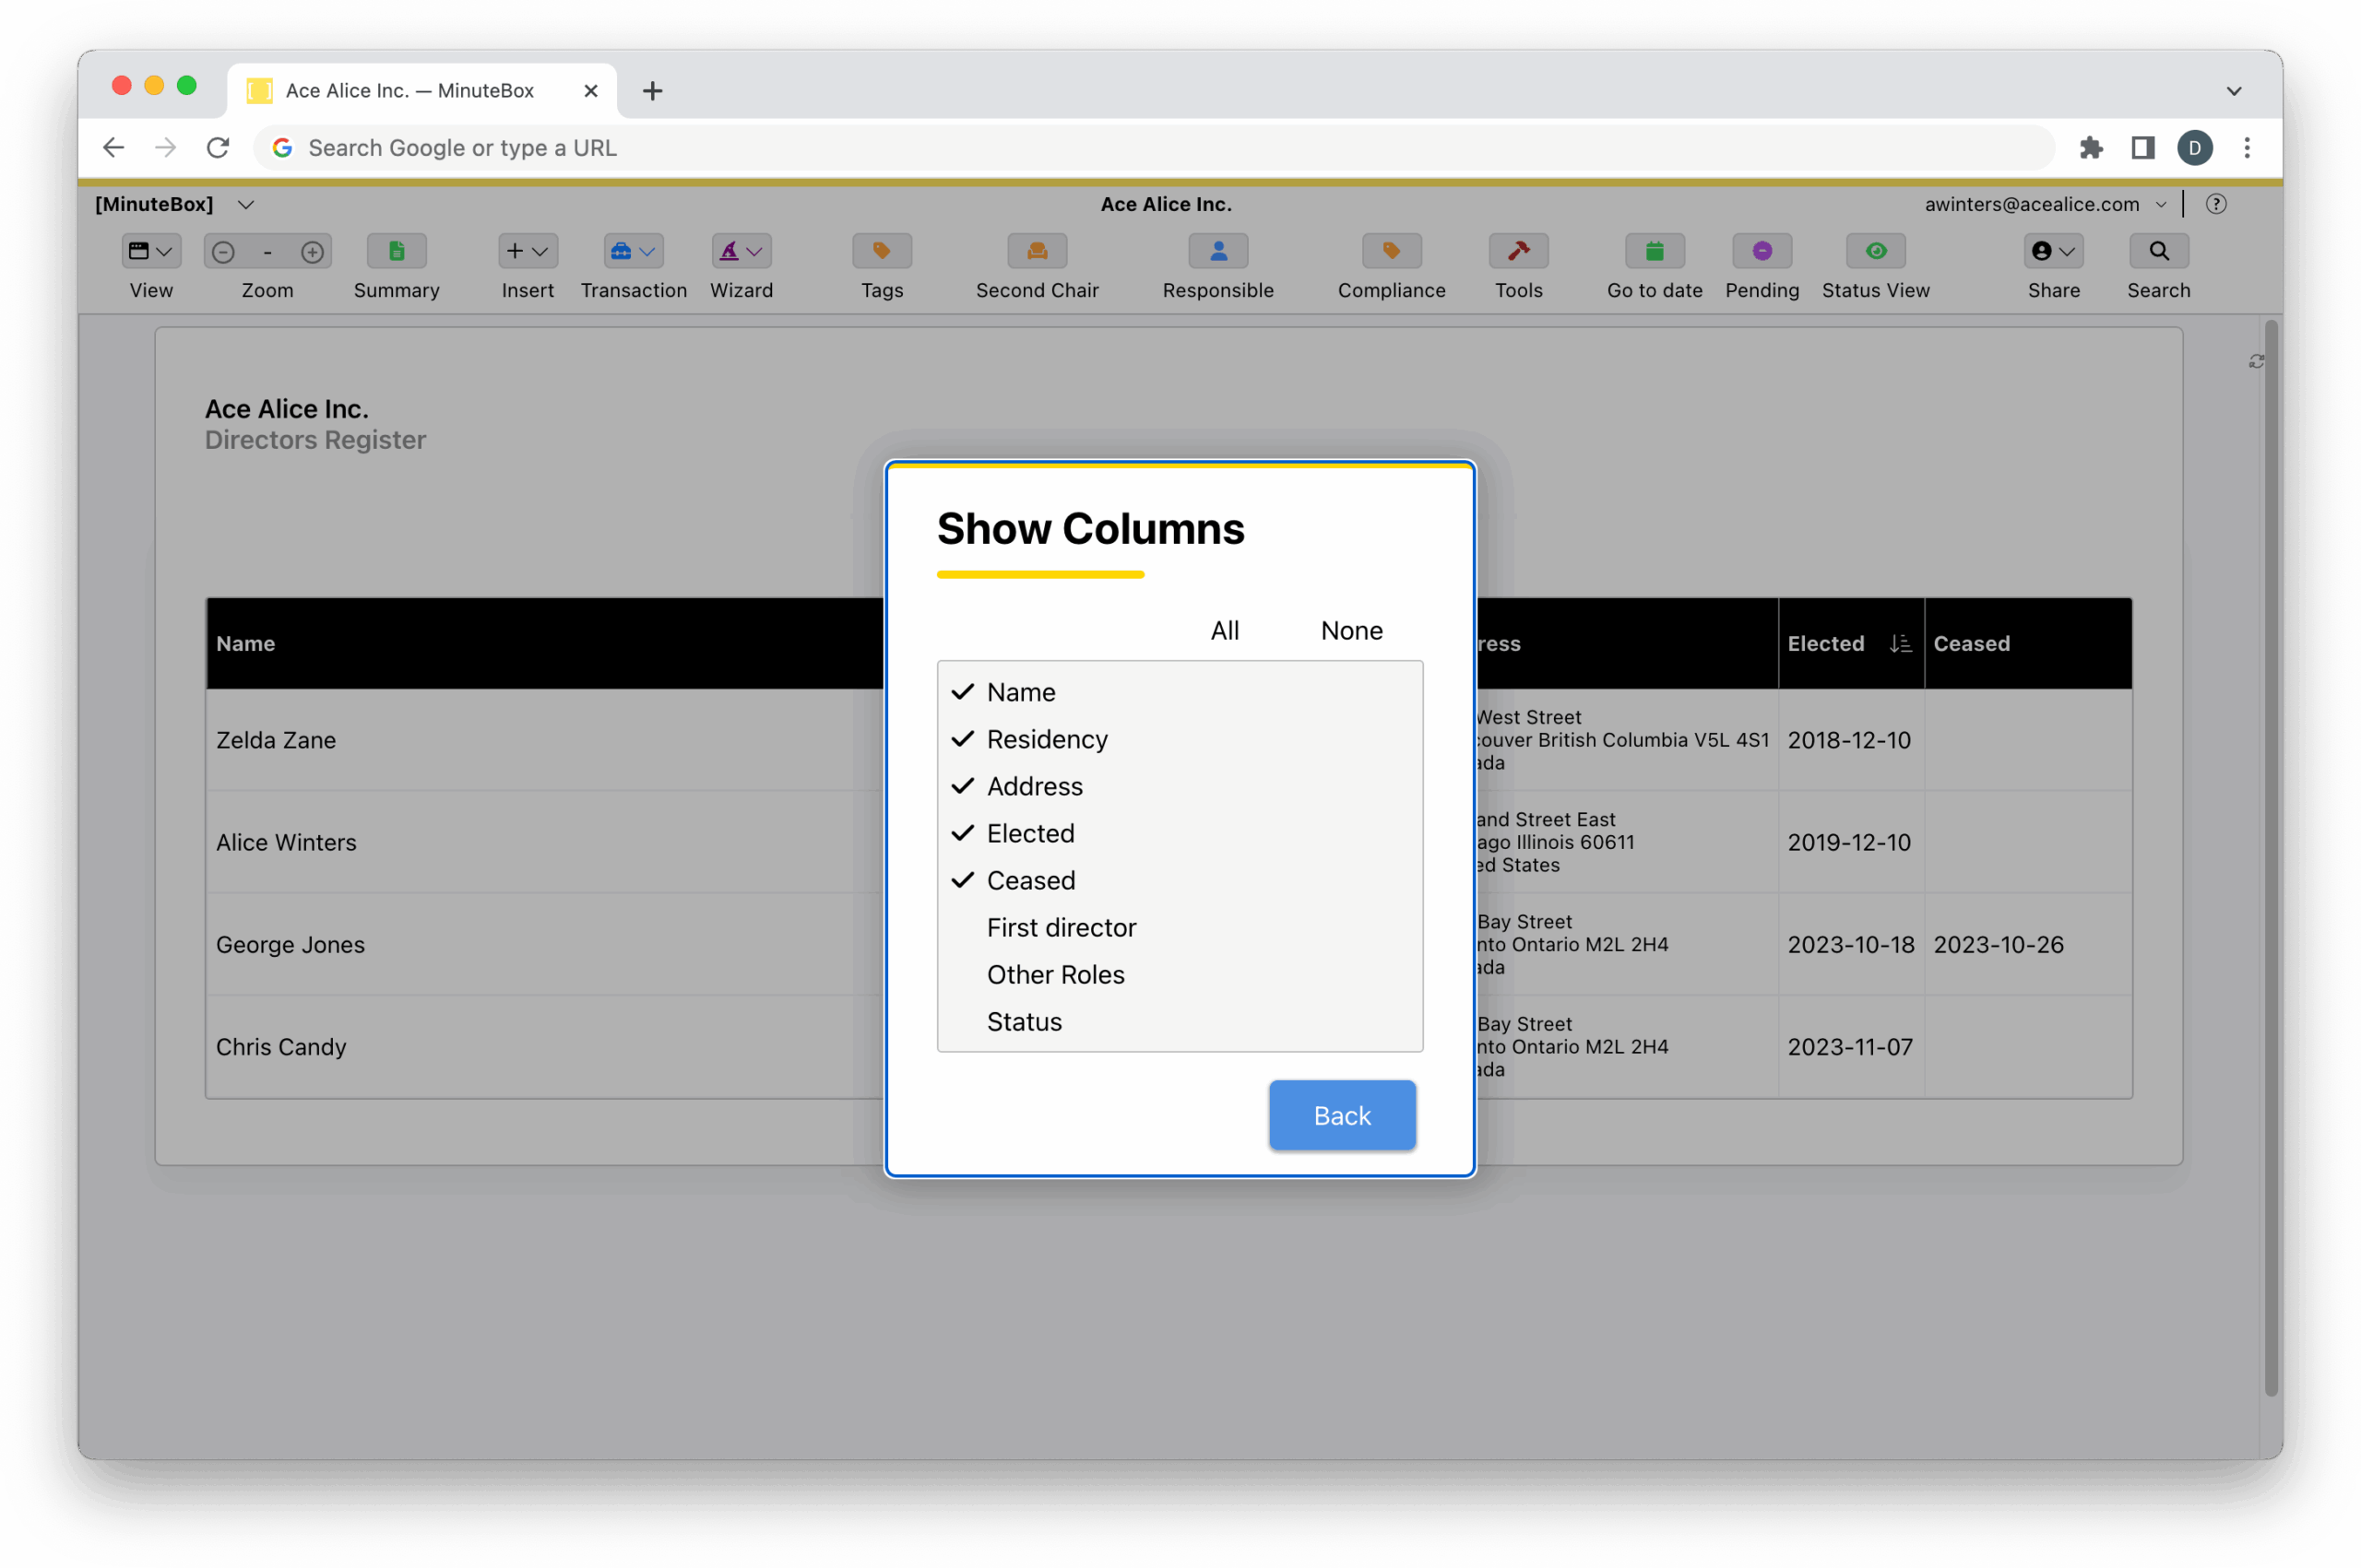
Task: Select All columns link
Action: pos(1224,630)
